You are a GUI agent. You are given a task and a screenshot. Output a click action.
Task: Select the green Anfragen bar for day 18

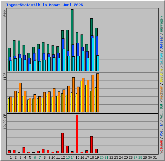(92, 27)
